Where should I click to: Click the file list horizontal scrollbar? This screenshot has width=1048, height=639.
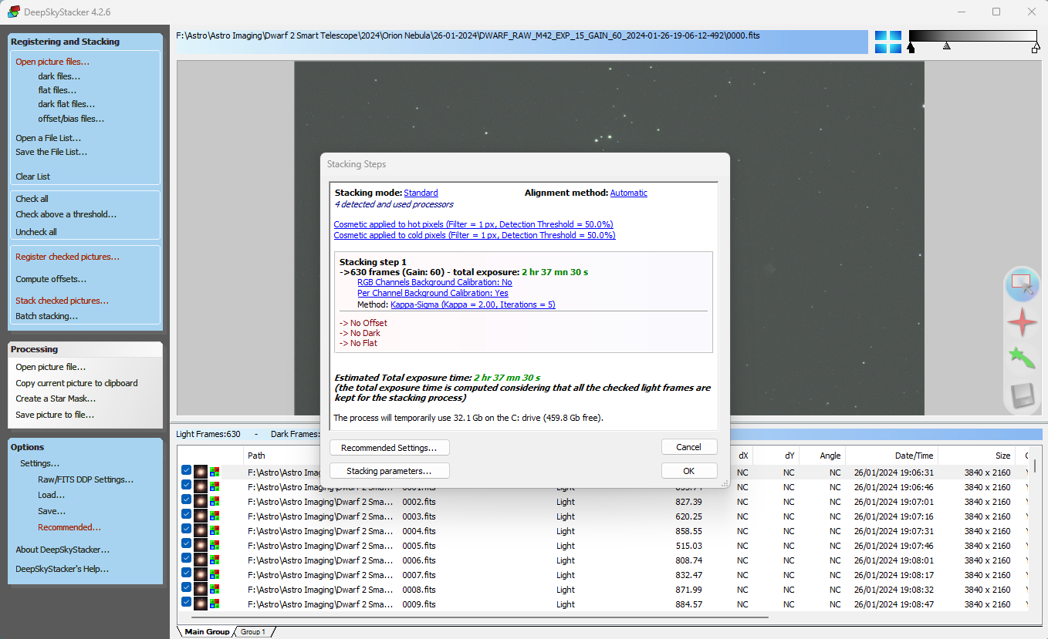click(x=478, y=617)
